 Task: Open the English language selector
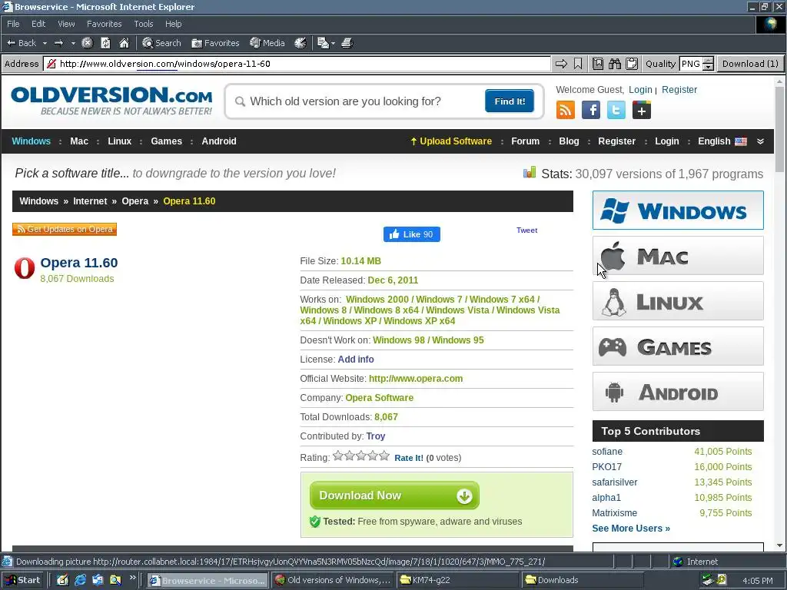pos(722,141)
